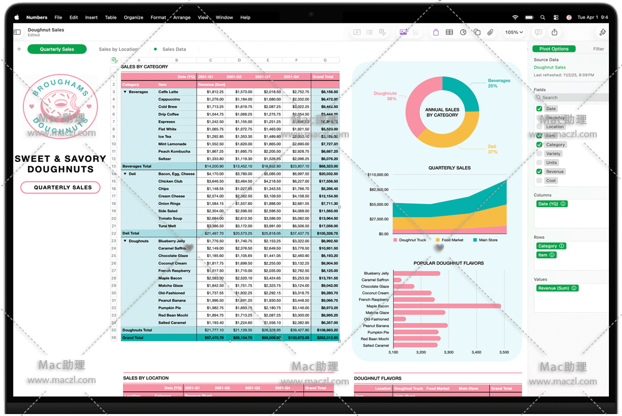Click the insert chart toolbar icon

463,32
